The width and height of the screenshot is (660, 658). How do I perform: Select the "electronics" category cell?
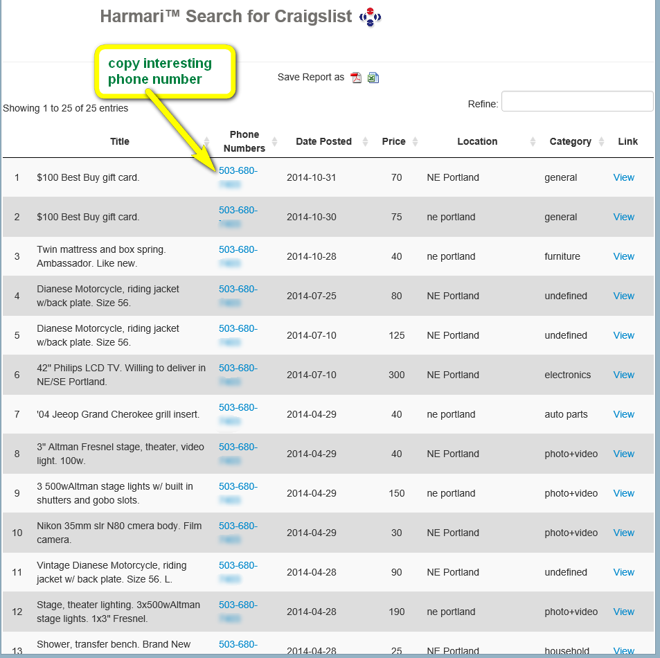click(x=568, y=375)
